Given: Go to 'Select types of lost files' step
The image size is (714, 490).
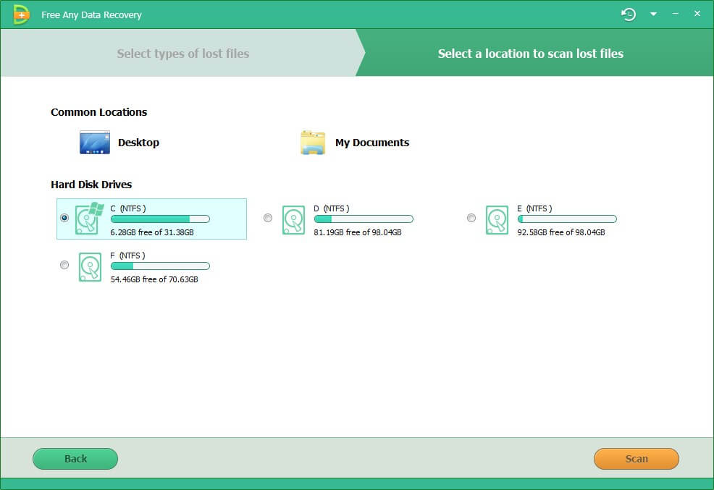Looking at the screenshot, I should [182, 54].
